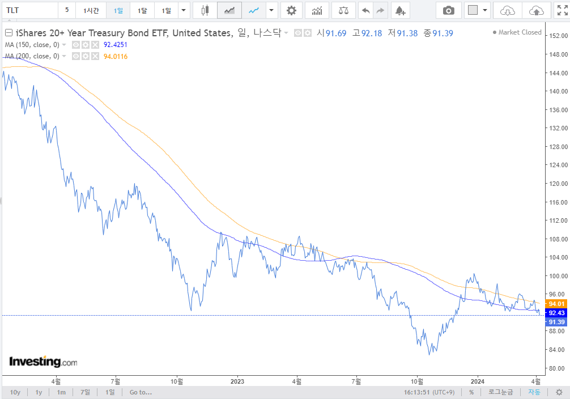Image resolution: width=570 pixels, height=399 pixels.
Task: Select the 1시간 interval
Action: 91,11
